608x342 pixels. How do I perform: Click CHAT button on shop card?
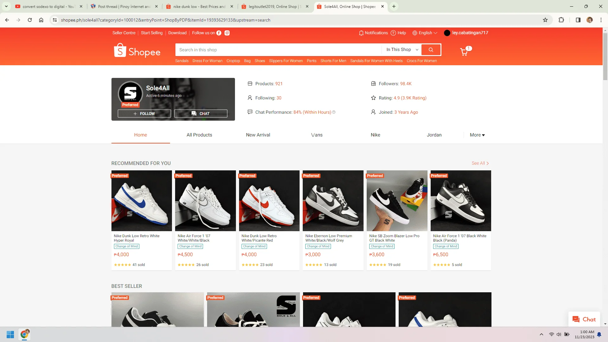pos(201,114)
